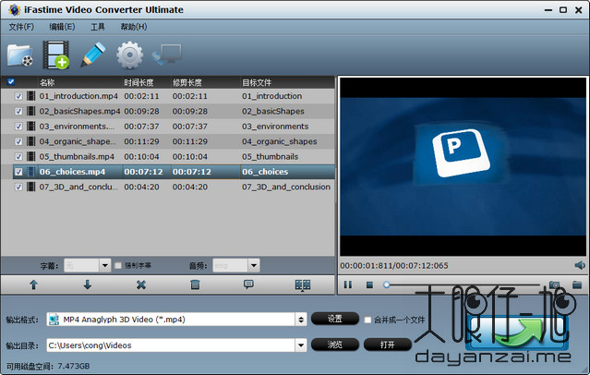Open the load video folder icon
Screen dimensions: 590x375
20,55
